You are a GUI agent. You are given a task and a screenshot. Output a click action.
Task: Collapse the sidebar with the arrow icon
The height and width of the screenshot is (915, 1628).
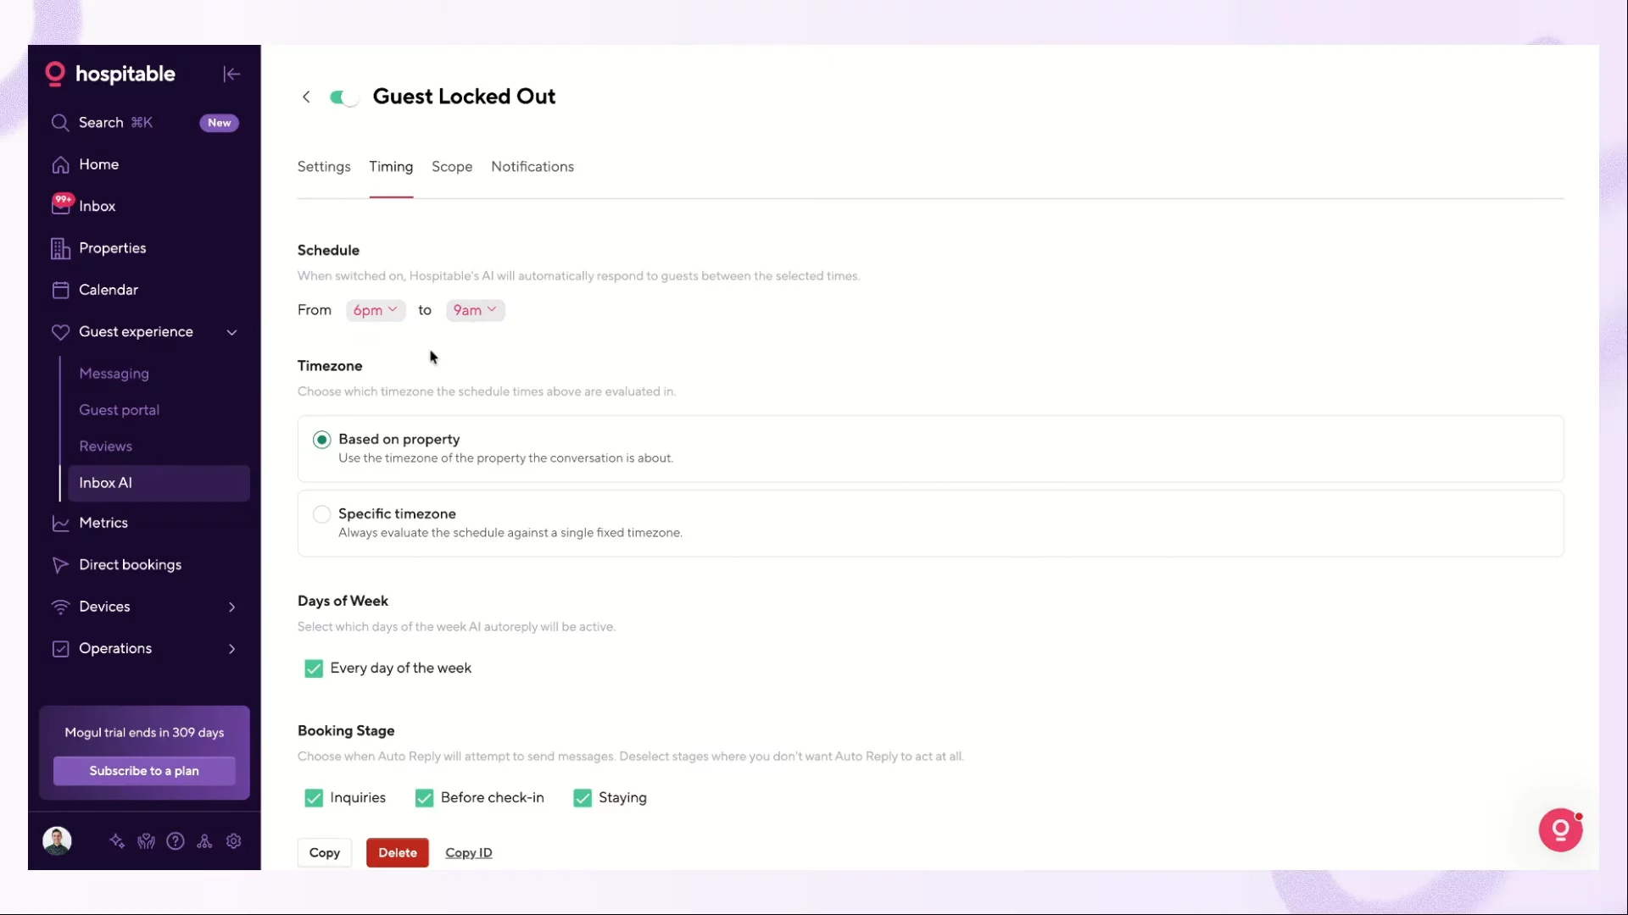pyautogui.click(x=231, y=75)
